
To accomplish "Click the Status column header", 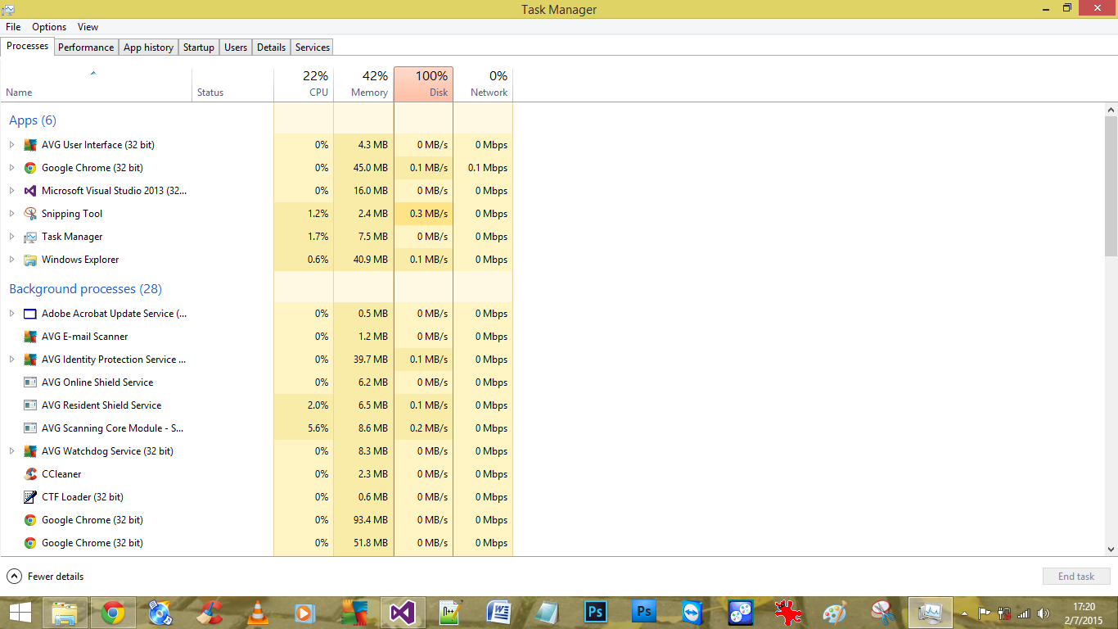I will click(x=232, y=84).
